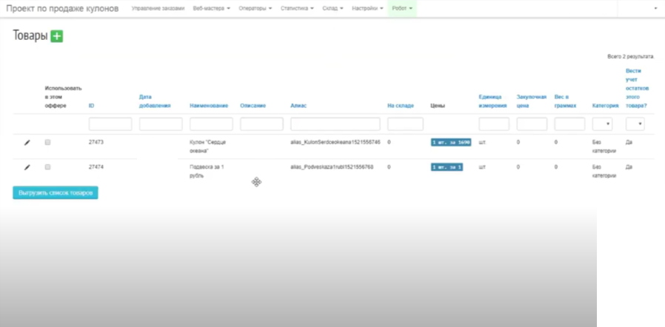Edit product 27473 with pencil icon
The image size is (665, 327).
click(x=27, y=142)
